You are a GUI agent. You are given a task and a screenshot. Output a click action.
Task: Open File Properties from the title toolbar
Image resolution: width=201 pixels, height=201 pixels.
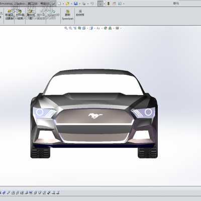tap(114, 4)
